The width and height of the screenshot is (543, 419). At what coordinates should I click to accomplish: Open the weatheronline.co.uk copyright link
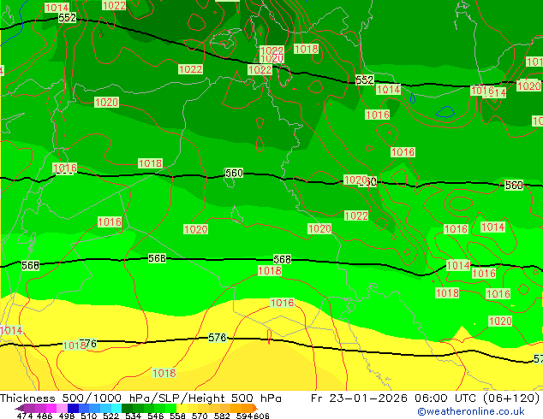(x=471, y=411)
